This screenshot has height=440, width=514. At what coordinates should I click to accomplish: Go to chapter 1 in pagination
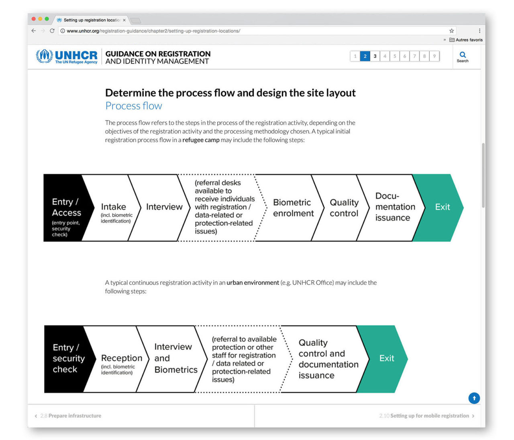[x=355, y=56]
